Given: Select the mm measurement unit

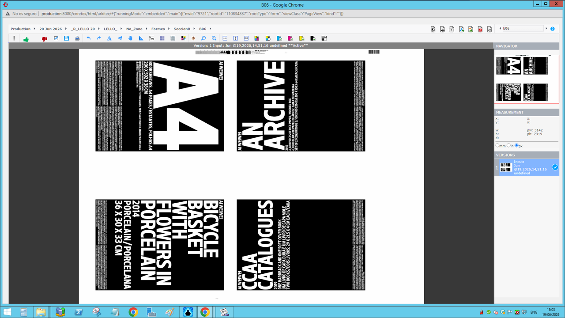Looking at the screenshot, I should 497,145.
